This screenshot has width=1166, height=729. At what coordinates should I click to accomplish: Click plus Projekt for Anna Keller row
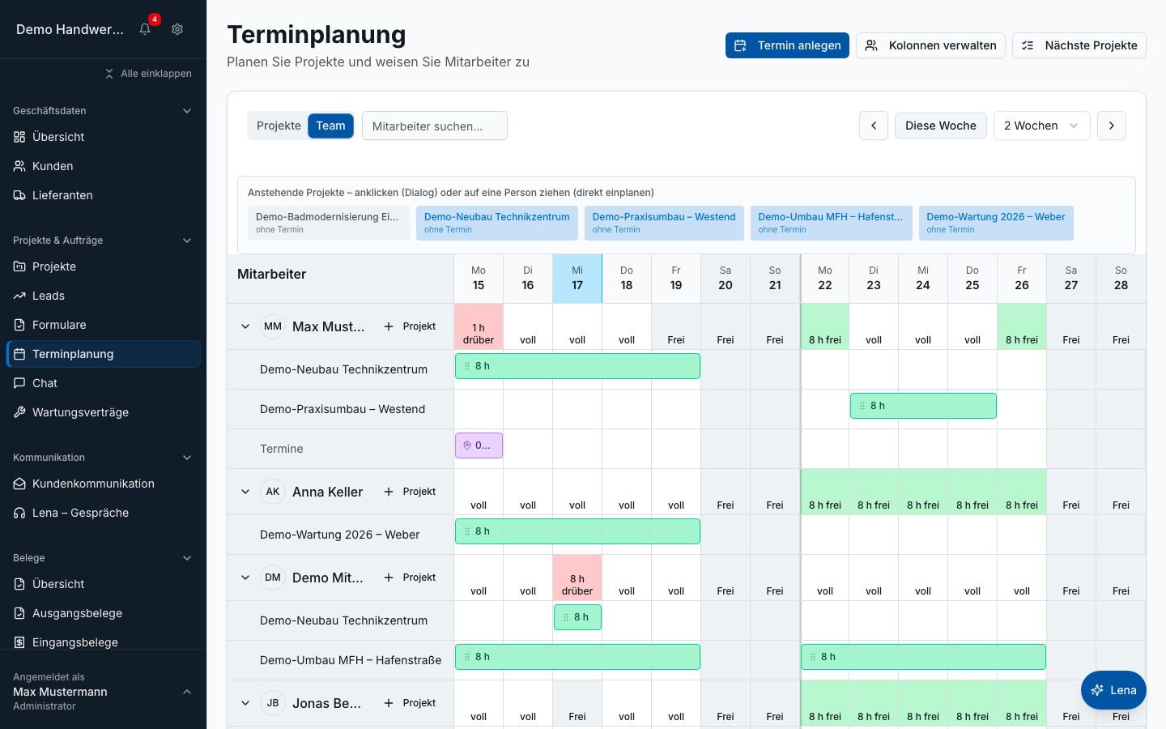click(410, 492)
